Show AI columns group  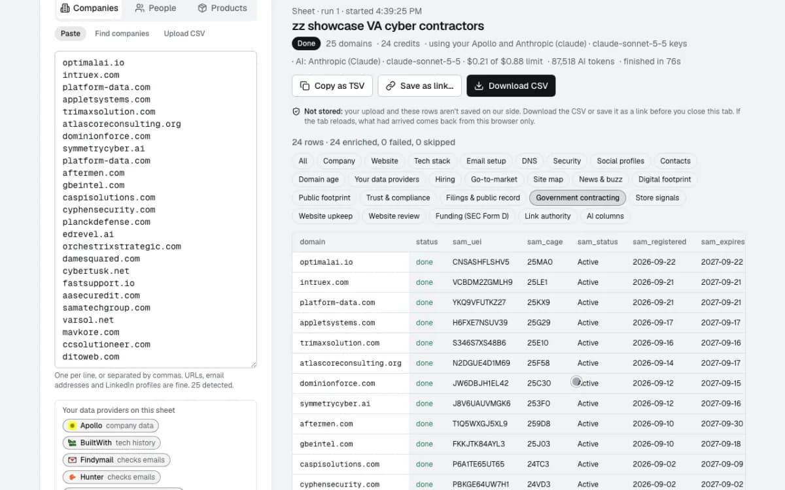click(x=605, y=216)
